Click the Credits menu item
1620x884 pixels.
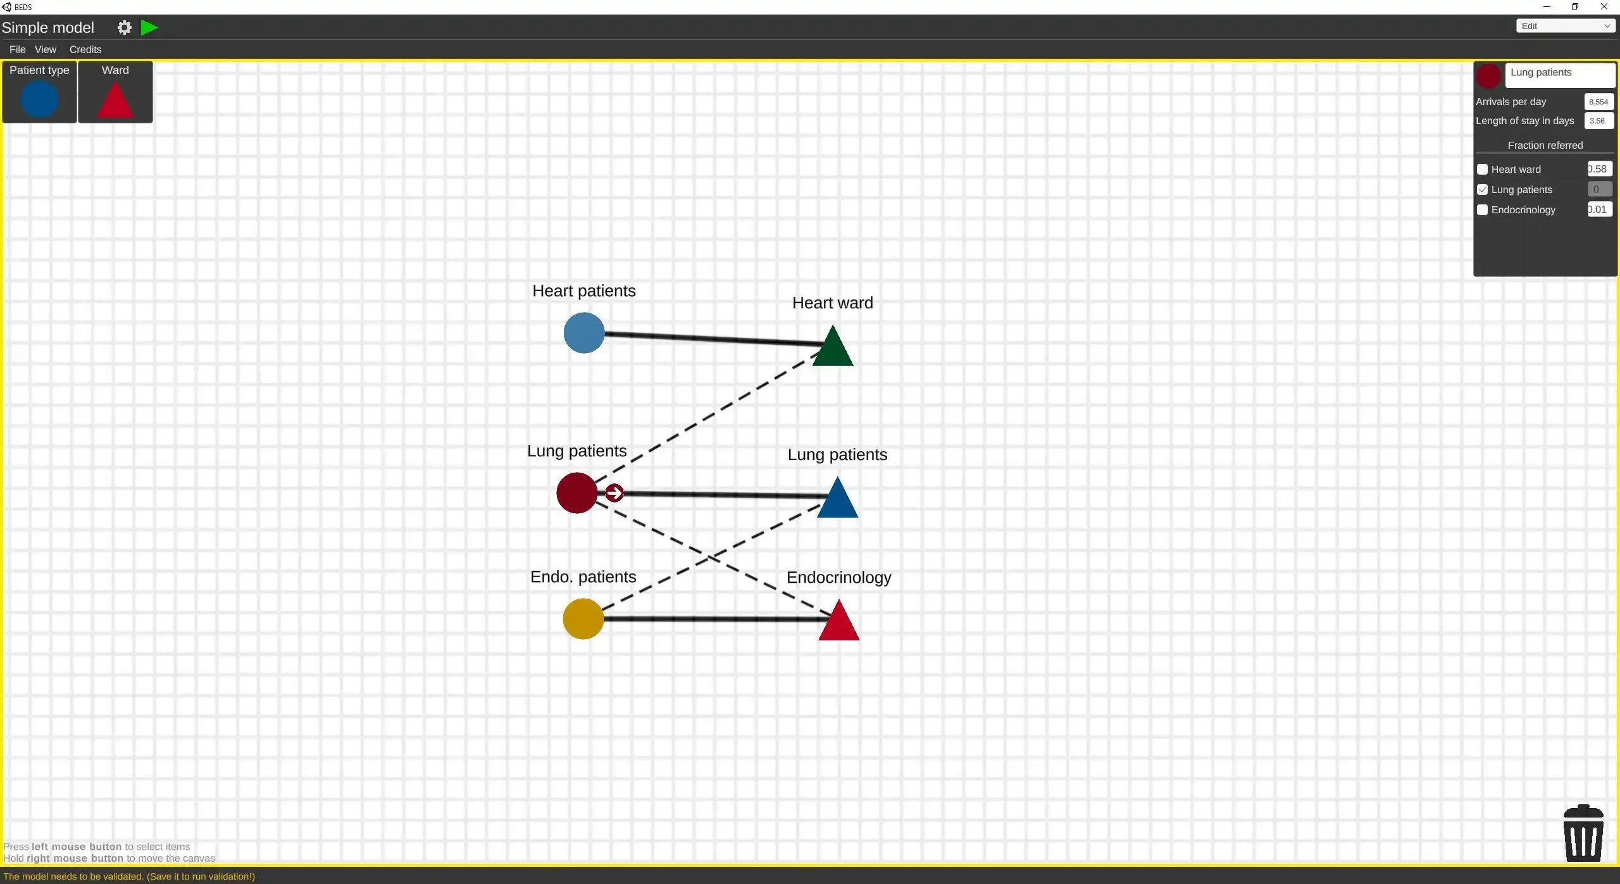(85, 48)
